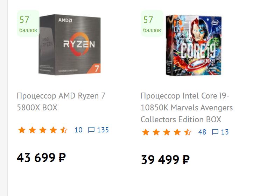
Task: Click the Intel Core i9 Avengers box image
Action: click(193, 45)
